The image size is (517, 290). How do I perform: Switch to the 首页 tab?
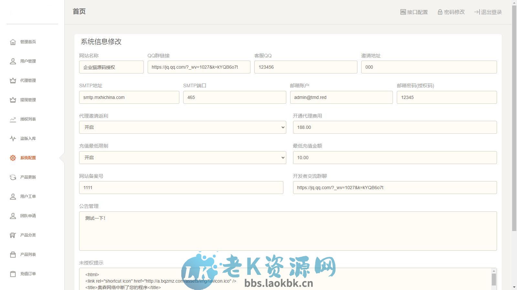(x=79, y=12)
